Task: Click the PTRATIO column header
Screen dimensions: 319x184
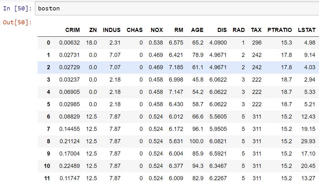Action: click(x=280, y=30)
